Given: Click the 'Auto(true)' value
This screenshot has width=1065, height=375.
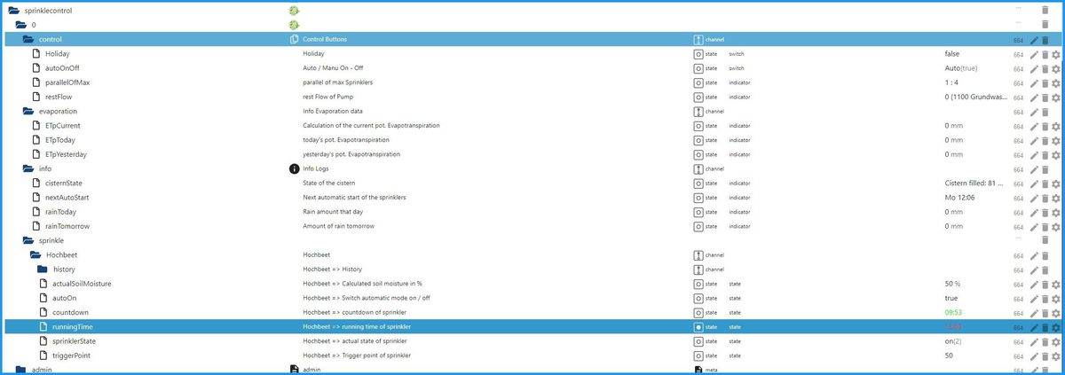Looking at the screenshot, I should [961, 68].
